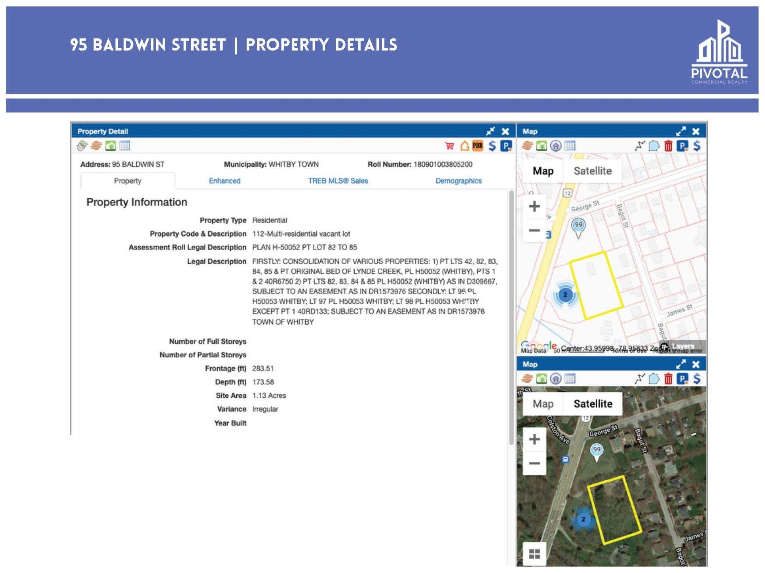Click the round home icon in lower Map toolbar
765x573 pixels.
click(556, 379)
